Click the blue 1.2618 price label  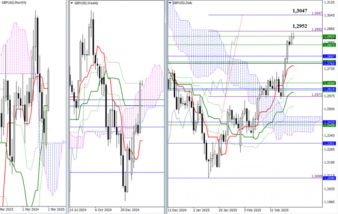[329, 89]
